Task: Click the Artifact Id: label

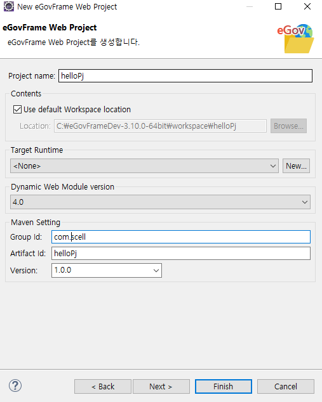Action: coord(28,253)
